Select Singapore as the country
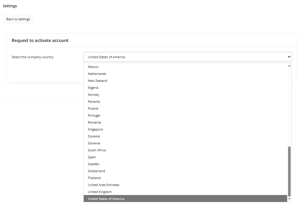The image size is (297, 206). [x=95, y=129]
